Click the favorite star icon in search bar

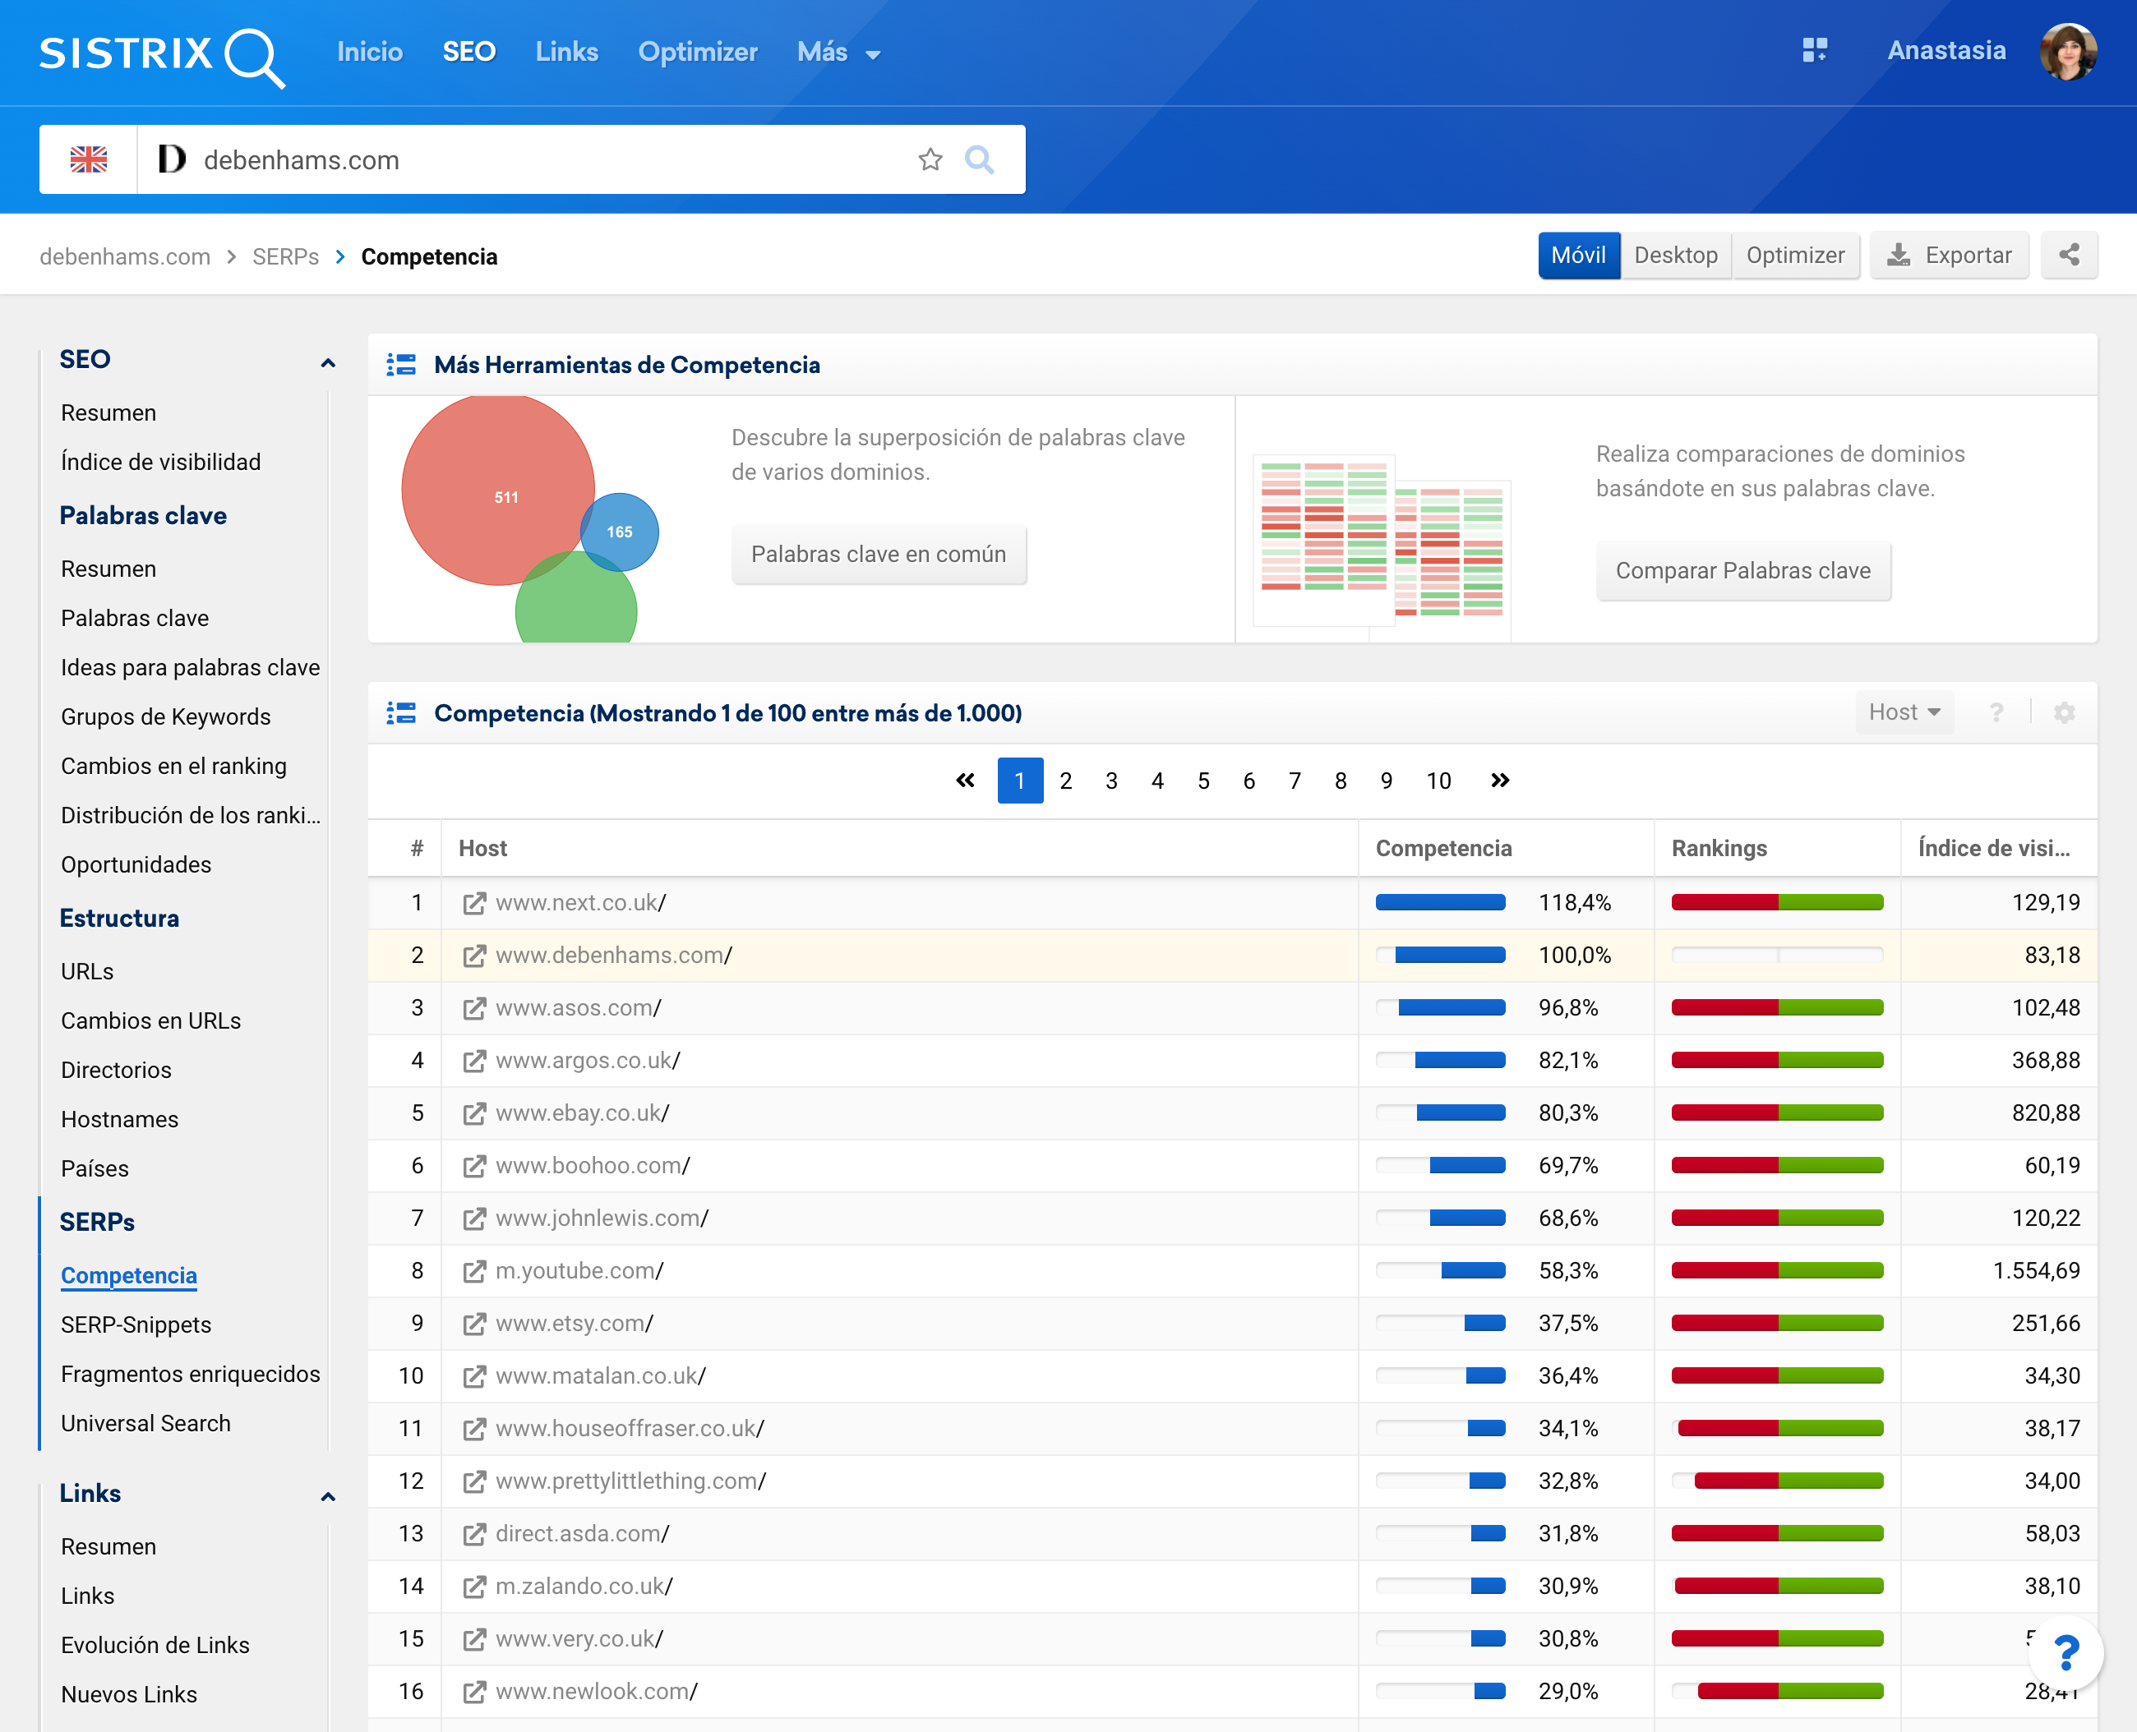930,159
